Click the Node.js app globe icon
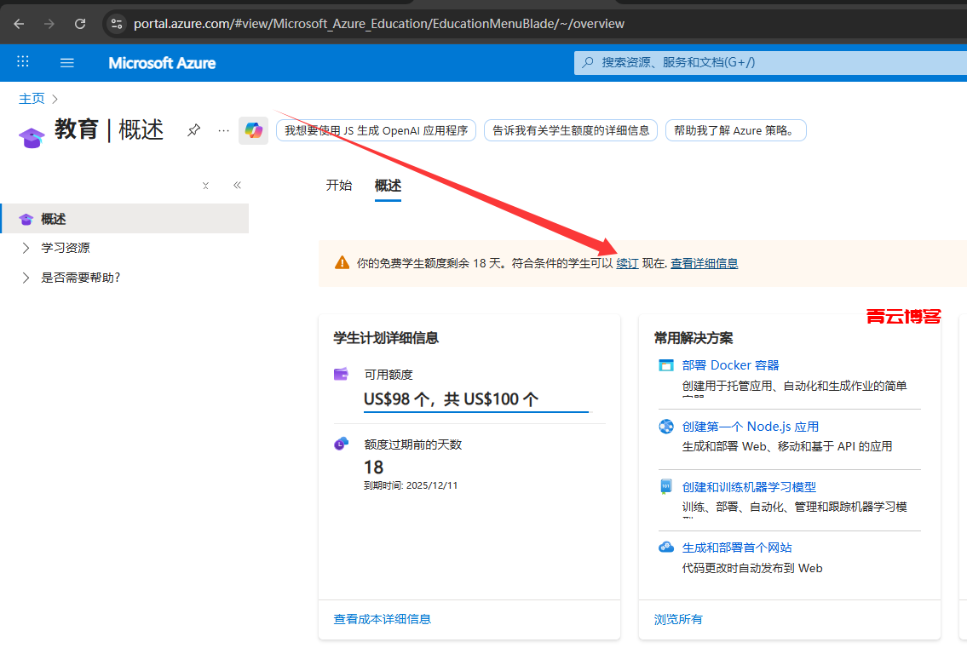The image size is (967, 648). click(x=666, y=426)
